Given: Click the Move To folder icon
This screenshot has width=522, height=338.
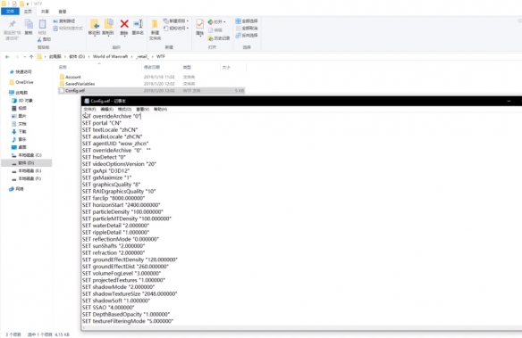Looking at the screenshot, I should (x=94, y=24).
